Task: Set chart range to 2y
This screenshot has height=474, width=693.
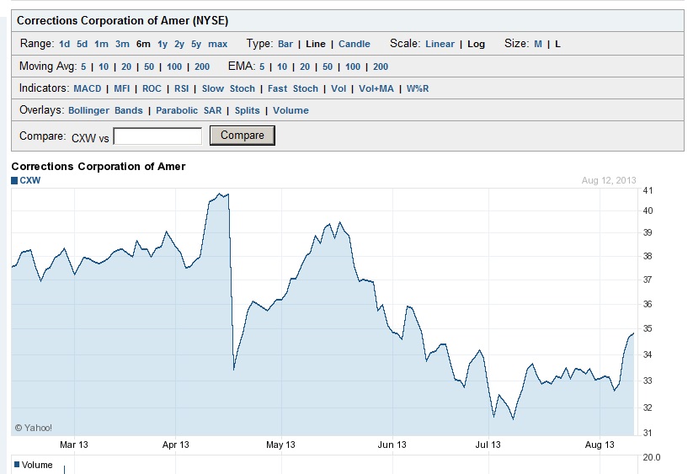Action: [x=179, y=44]
